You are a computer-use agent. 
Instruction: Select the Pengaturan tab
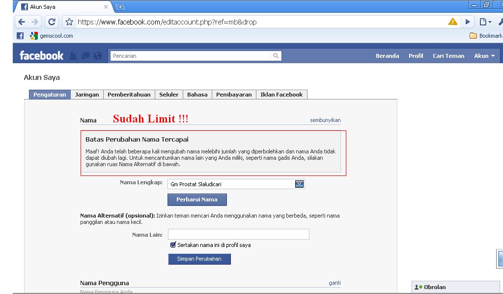(x=50, y=95)
